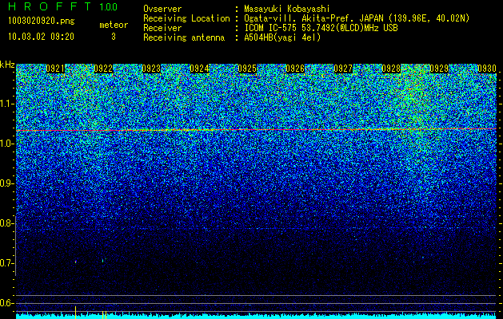Viewport: 503px width, 319px height.
Task: Click antenna value A504HB(yagi 4el)
Action: pos(282,37)
